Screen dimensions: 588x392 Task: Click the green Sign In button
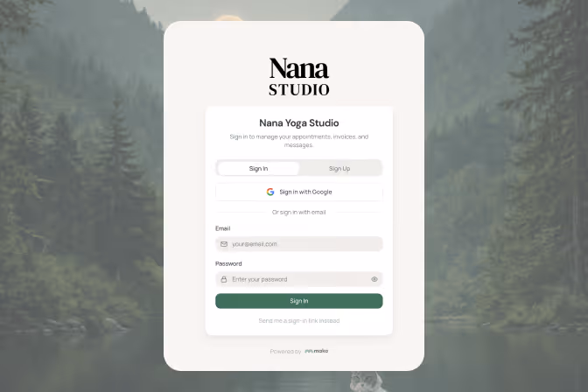[299, 301]
